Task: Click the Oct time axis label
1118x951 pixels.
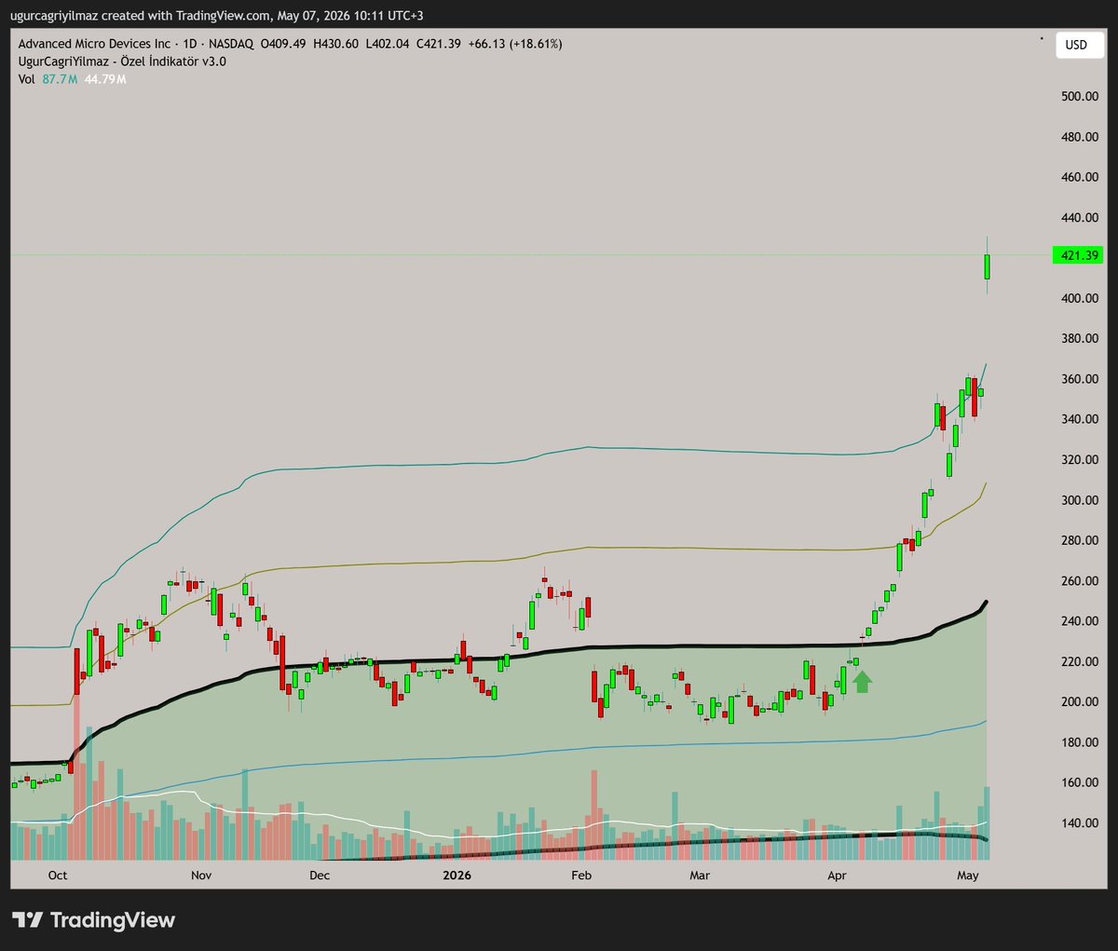Action: coord(58,876)
